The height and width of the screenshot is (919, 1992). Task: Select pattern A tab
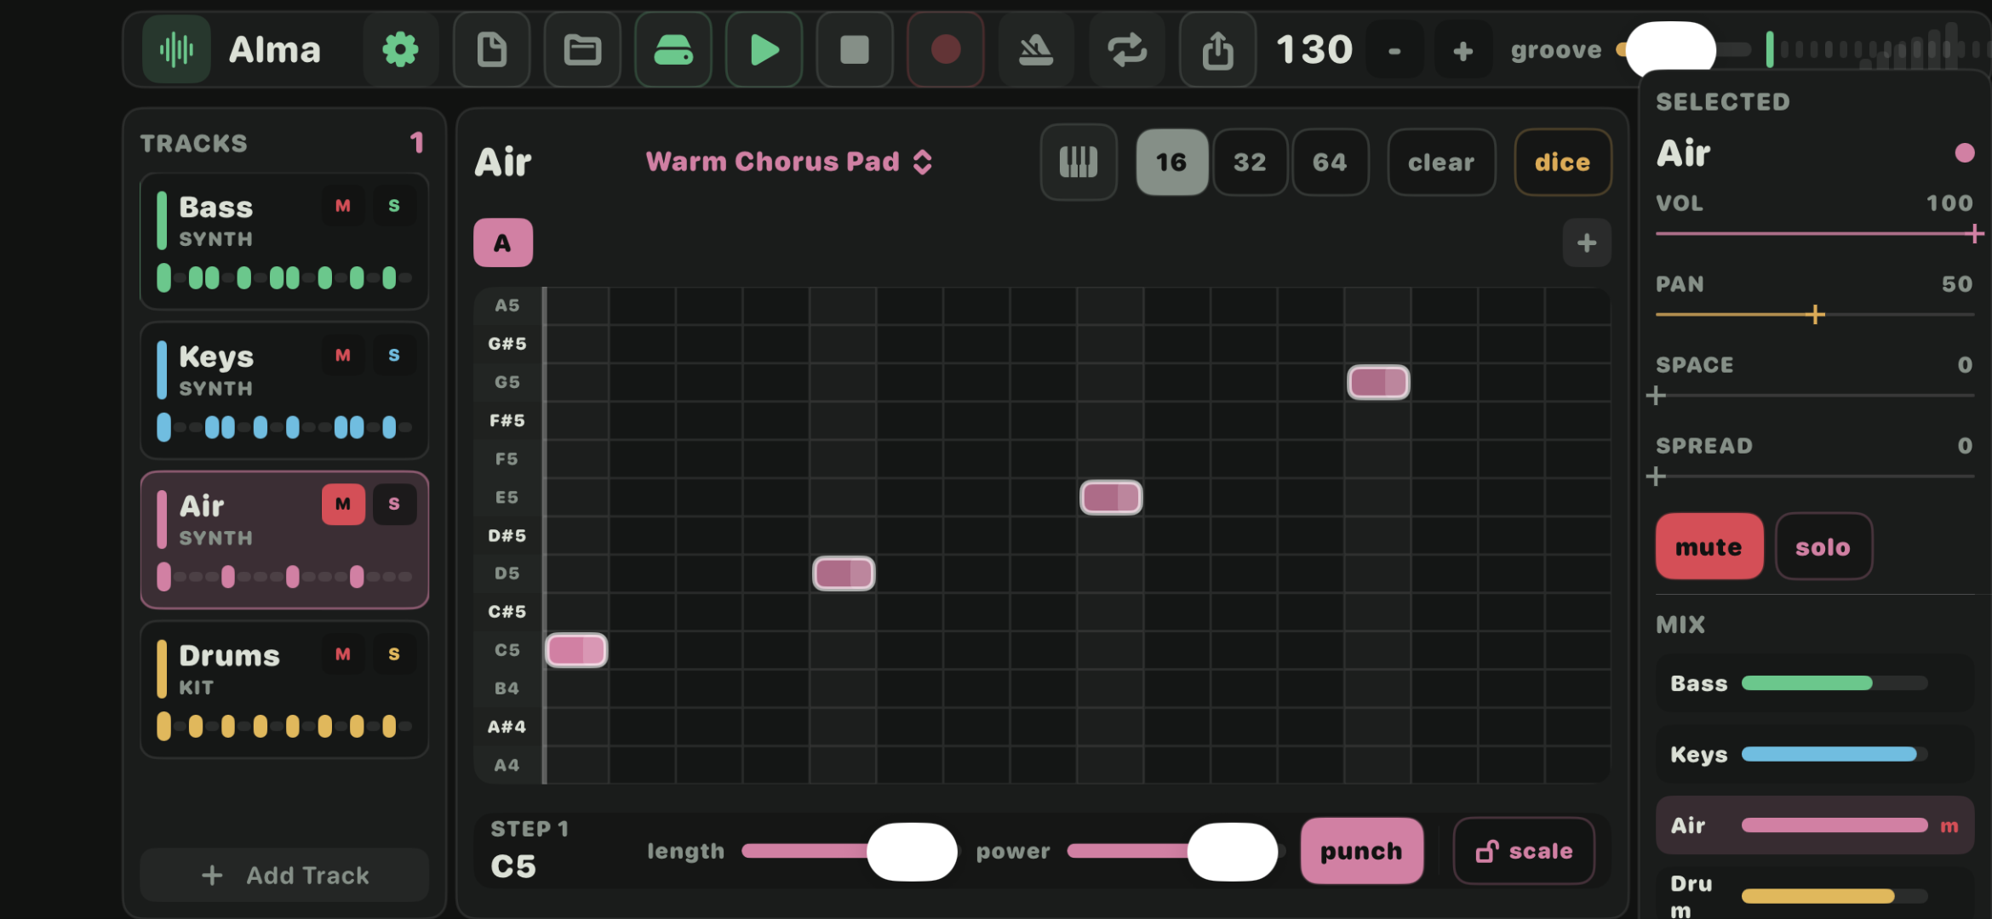[502, 242]
